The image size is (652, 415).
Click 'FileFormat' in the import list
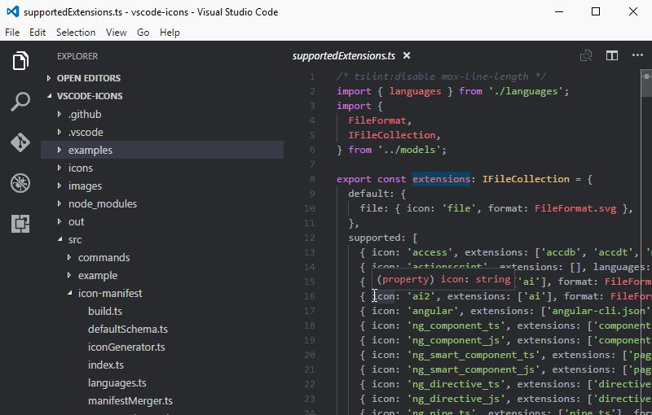tap(377, 120)
